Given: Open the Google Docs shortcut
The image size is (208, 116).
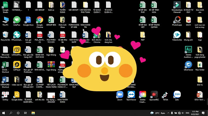Looking at the screenshot, I should point(28,21).
